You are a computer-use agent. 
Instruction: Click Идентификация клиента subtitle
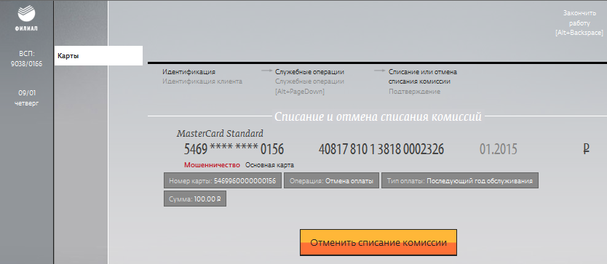[x=202, y=81]
